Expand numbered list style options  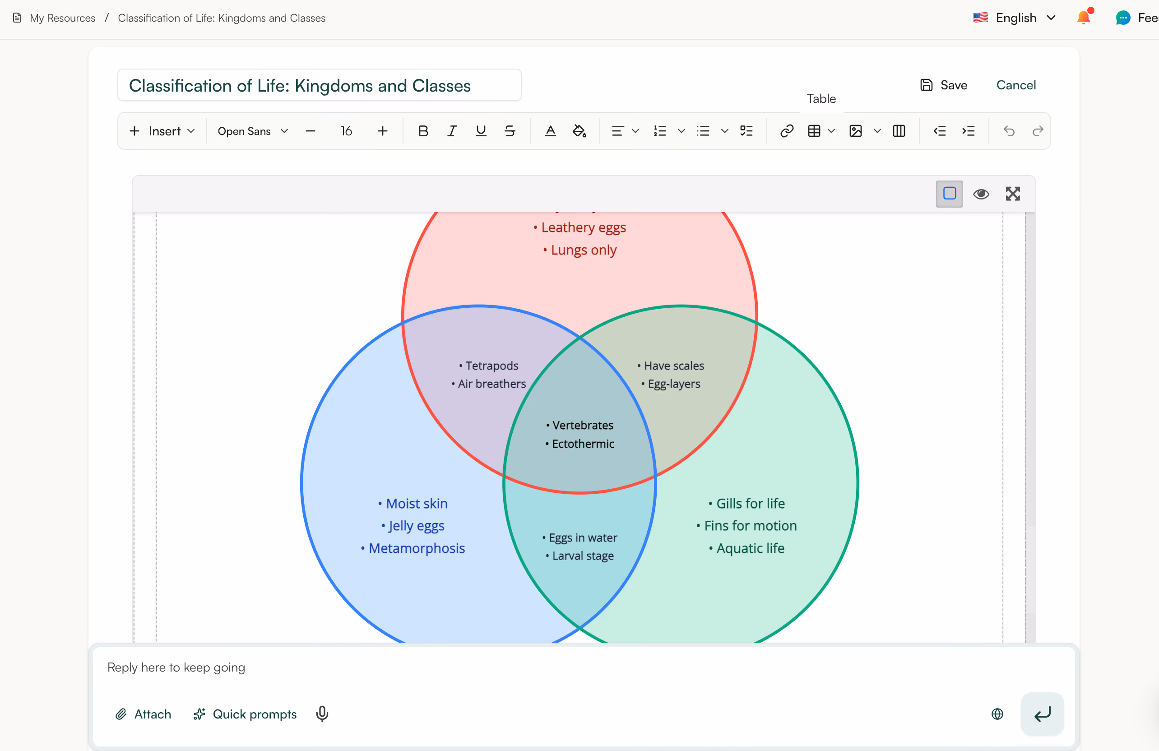681,131
